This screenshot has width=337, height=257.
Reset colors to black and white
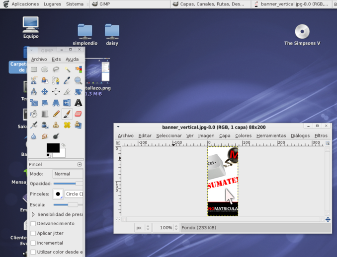pyautogui.click(x=49, y=155)
